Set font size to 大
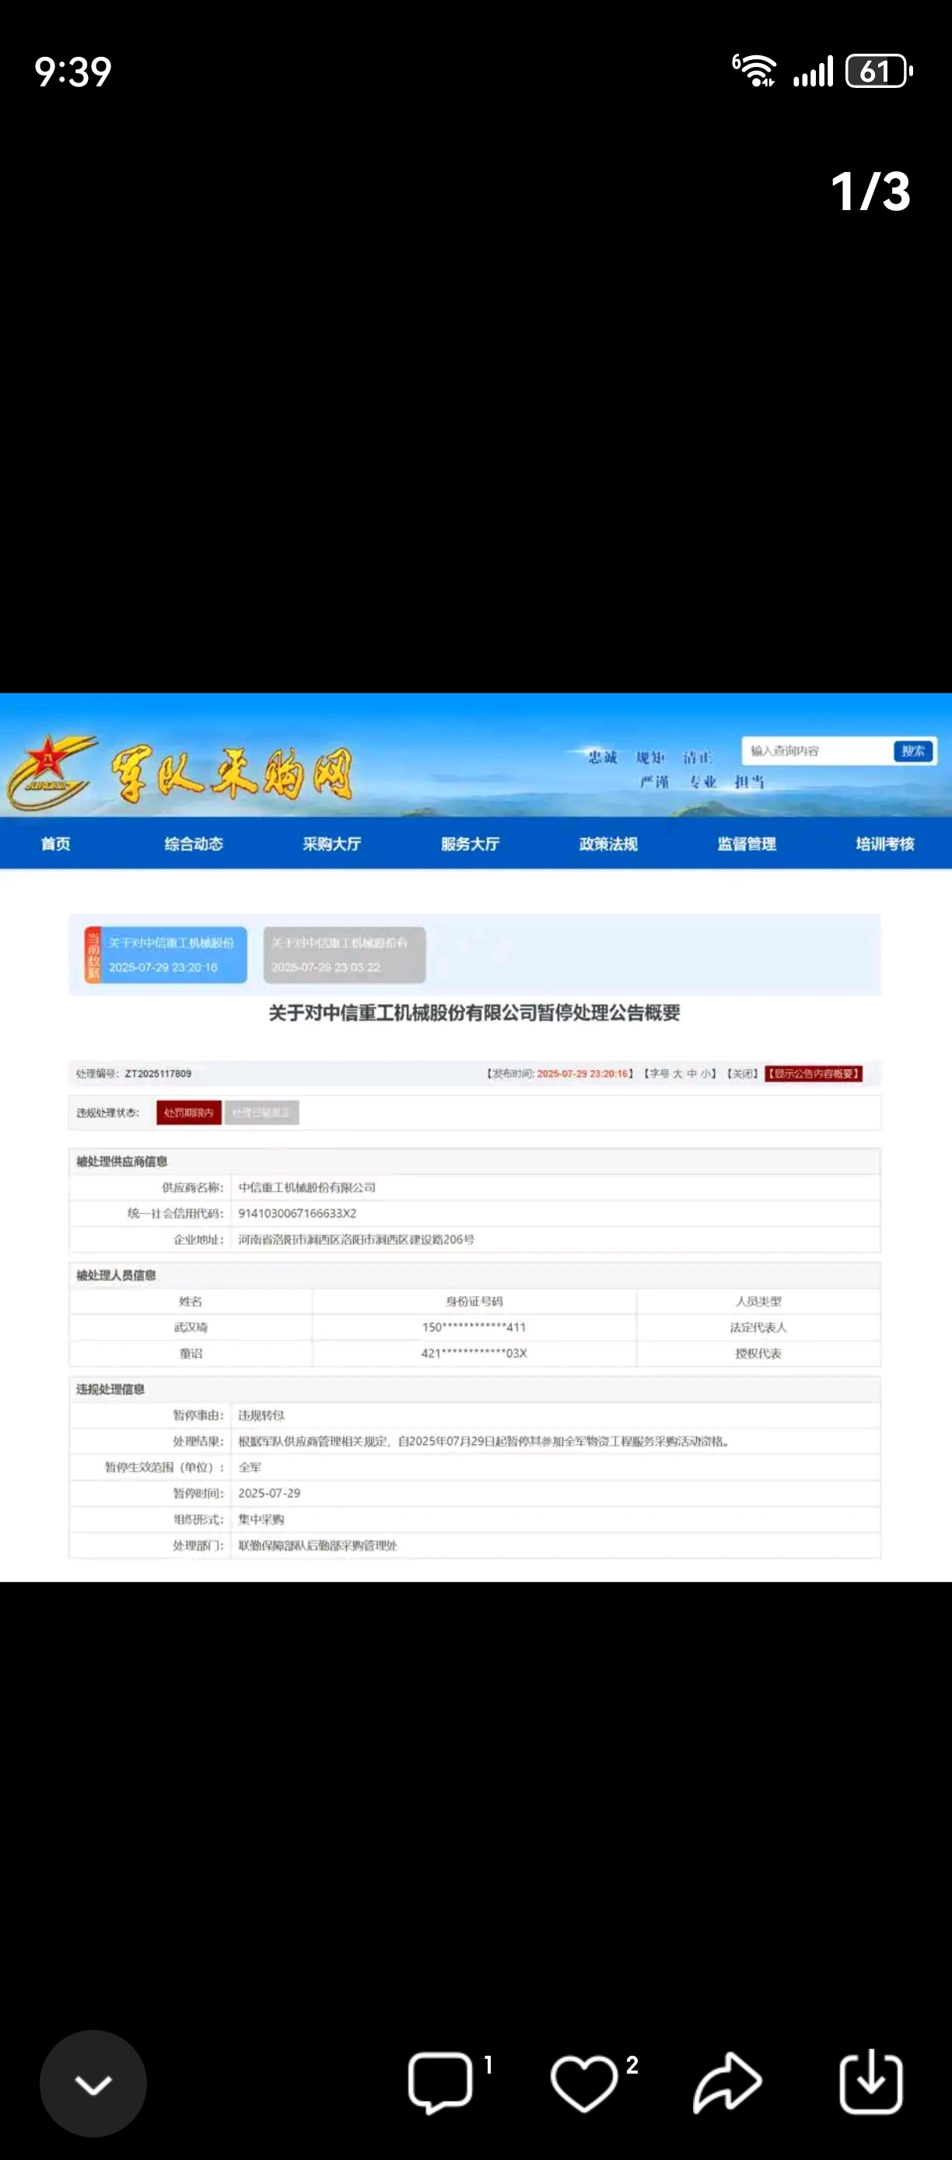The height and width of the screenshot is (2160, 952). [x=677, y=1073]
